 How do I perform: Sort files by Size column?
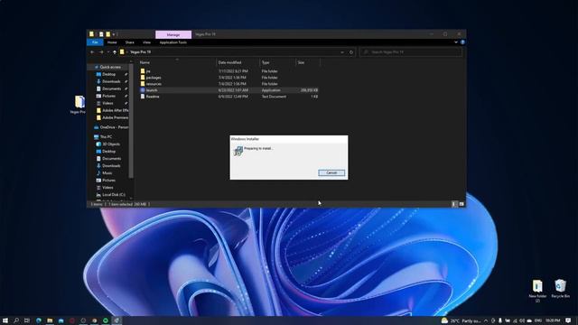coord(301,62)
